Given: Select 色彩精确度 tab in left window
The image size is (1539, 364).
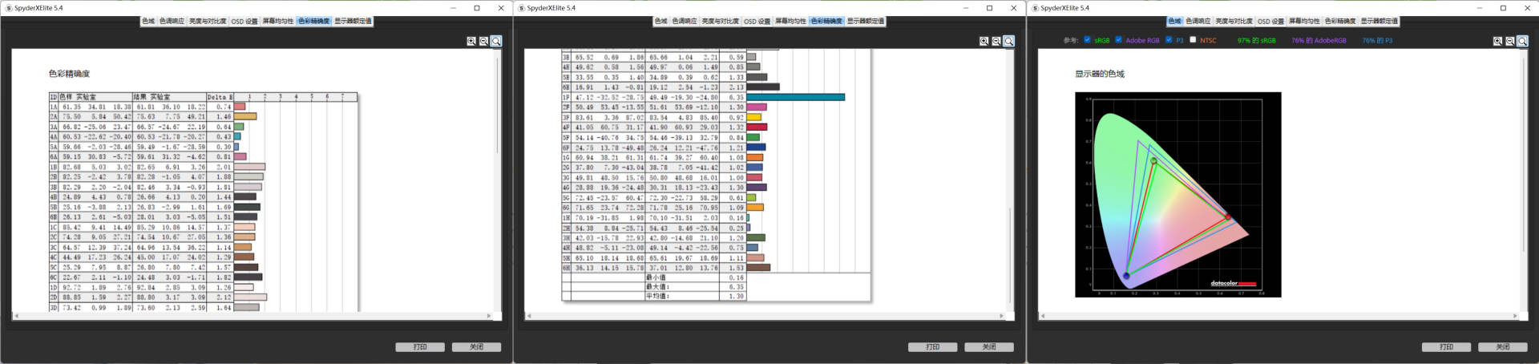Looking at the screenshot, I should click(x=313, y=21).
